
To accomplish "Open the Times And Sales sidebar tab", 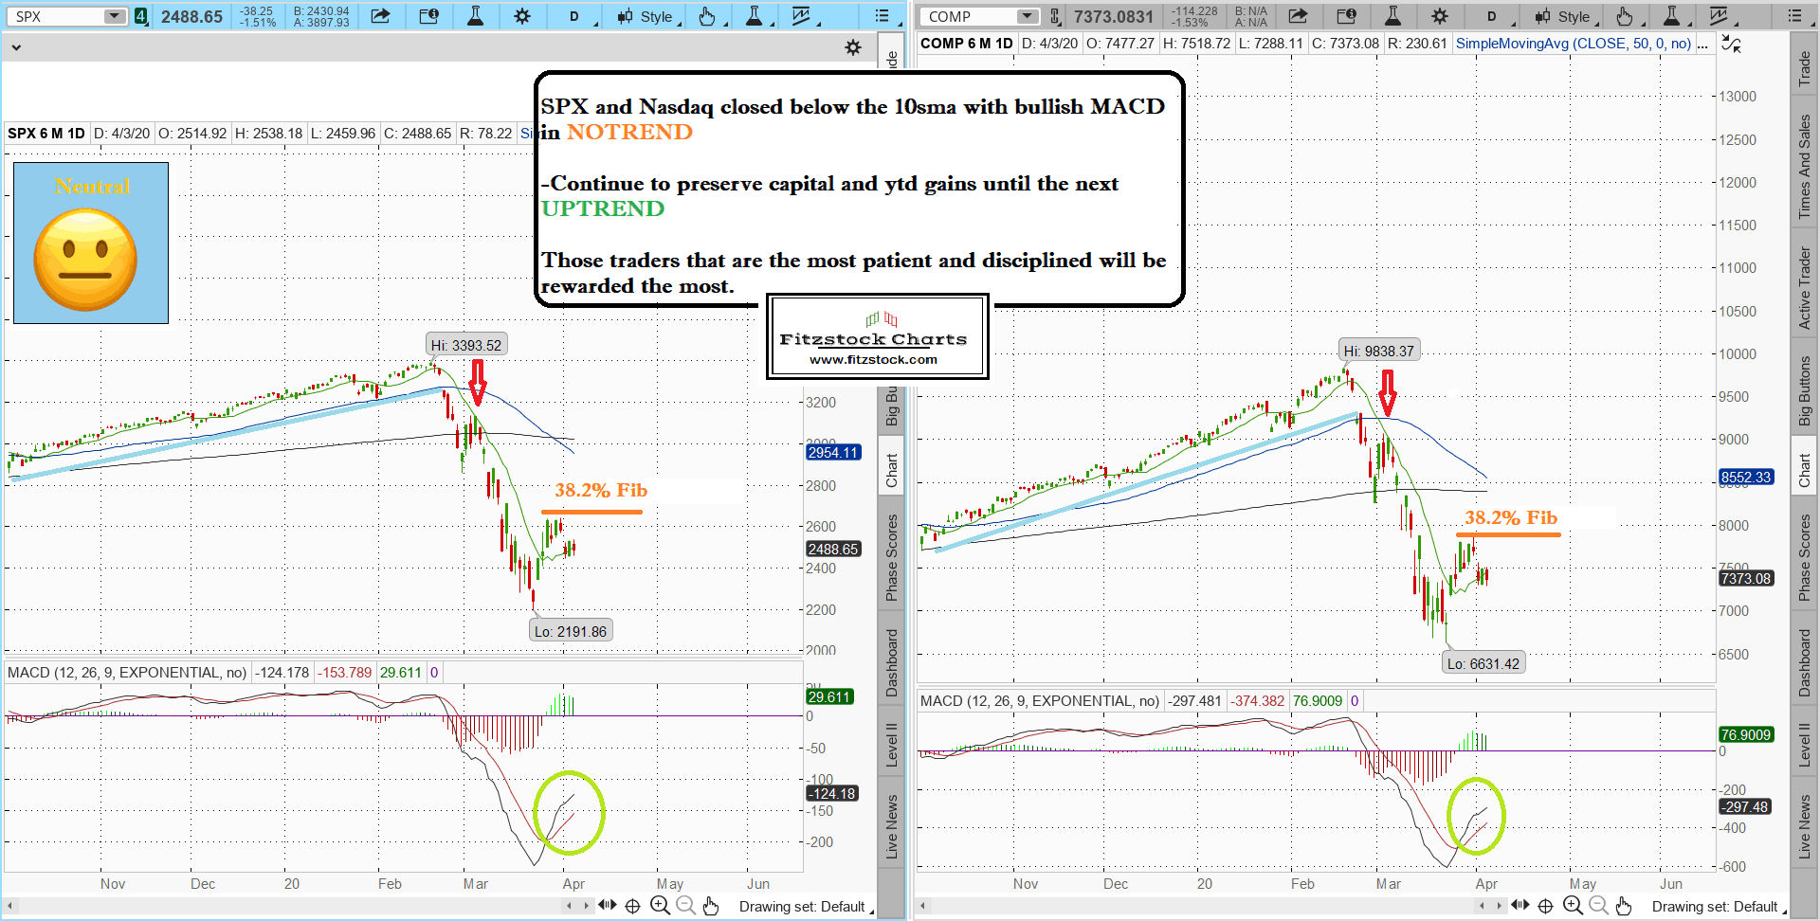I will tap(1804, 167).
